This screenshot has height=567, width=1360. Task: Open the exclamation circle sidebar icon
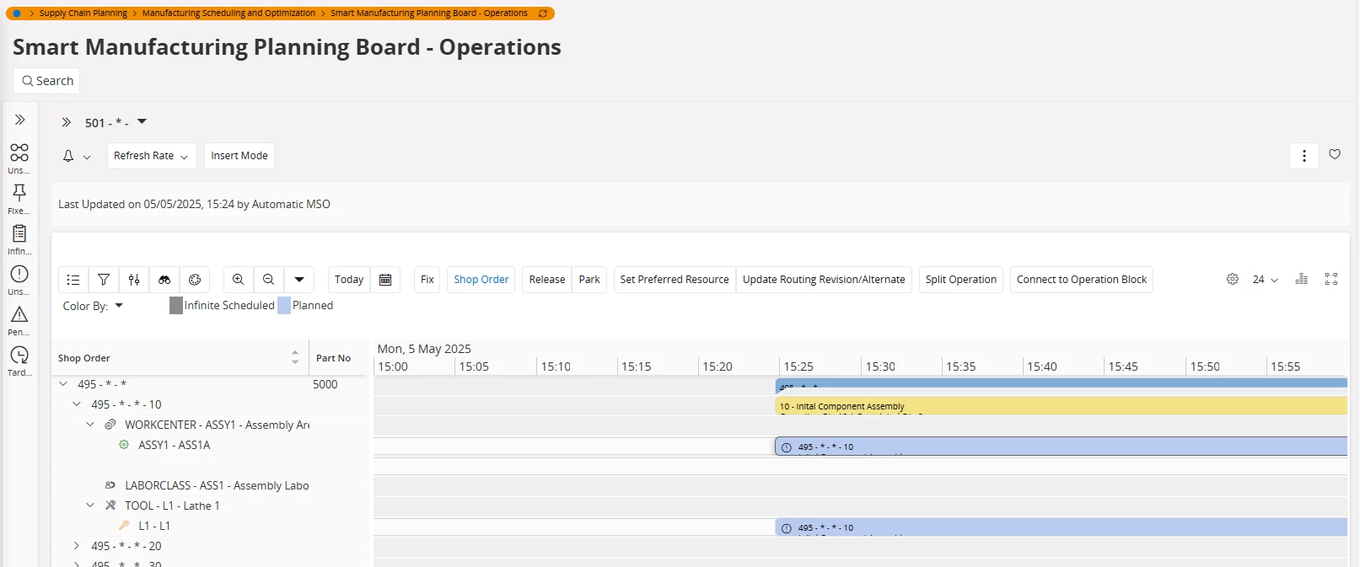(x=19, y=274)
